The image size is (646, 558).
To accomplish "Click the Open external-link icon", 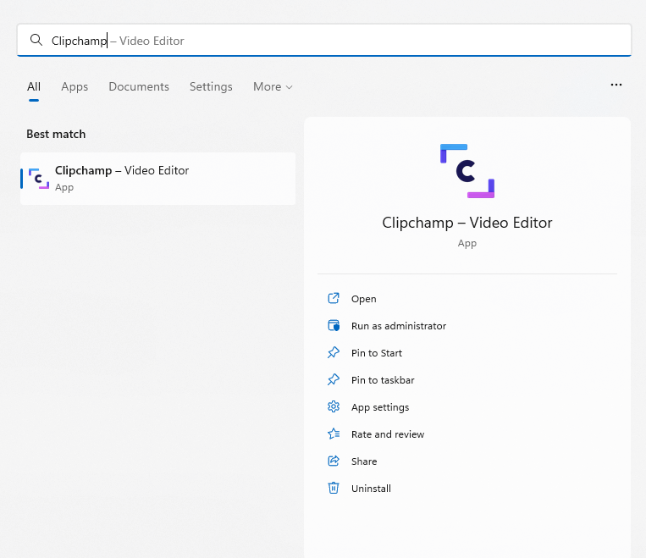I will click(334, 299).
